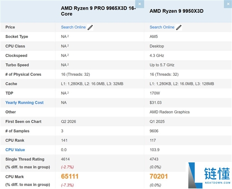Click the CPU Mark row label
The image size is (232, 189).
(x=15, y=177)
